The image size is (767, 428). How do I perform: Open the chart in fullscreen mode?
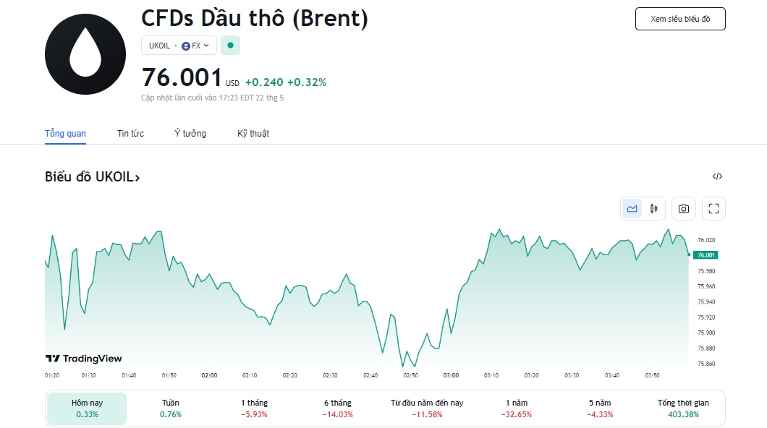(713, 209)
